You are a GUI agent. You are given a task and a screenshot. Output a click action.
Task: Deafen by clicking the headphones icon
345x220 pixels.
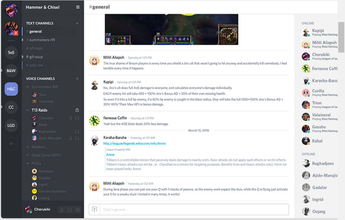(x=70, y=210)
